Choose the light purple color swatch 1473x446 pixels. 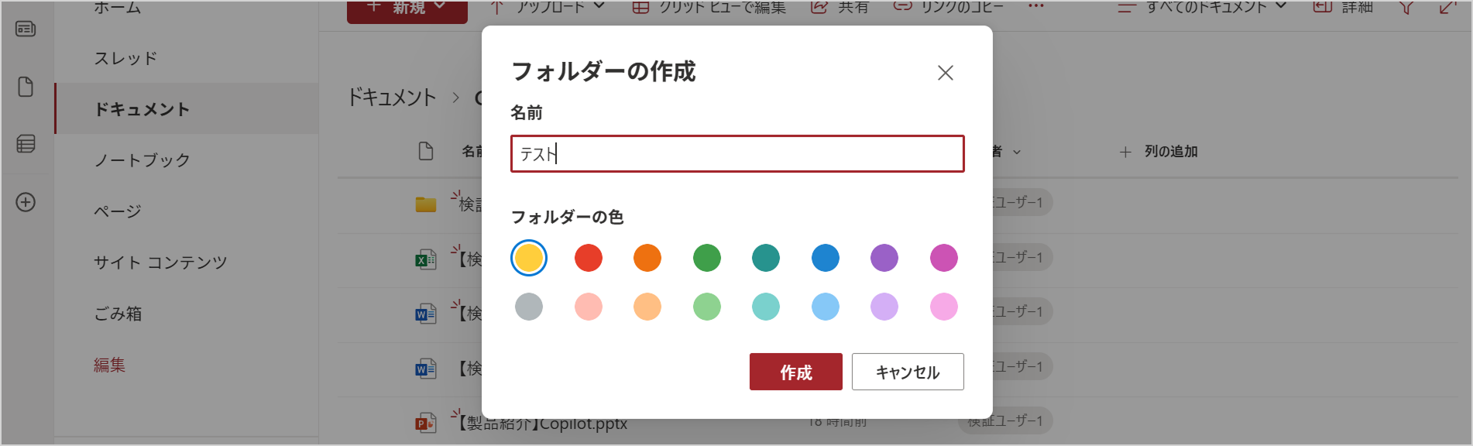pyautogui.click(x=884, y=307)
